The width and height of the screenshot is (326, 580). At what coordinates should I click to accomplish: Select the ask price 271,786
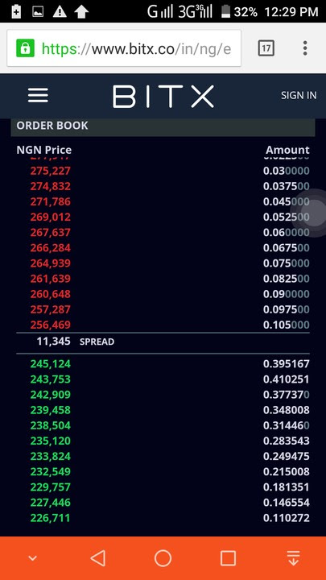(x=50, y=201)
